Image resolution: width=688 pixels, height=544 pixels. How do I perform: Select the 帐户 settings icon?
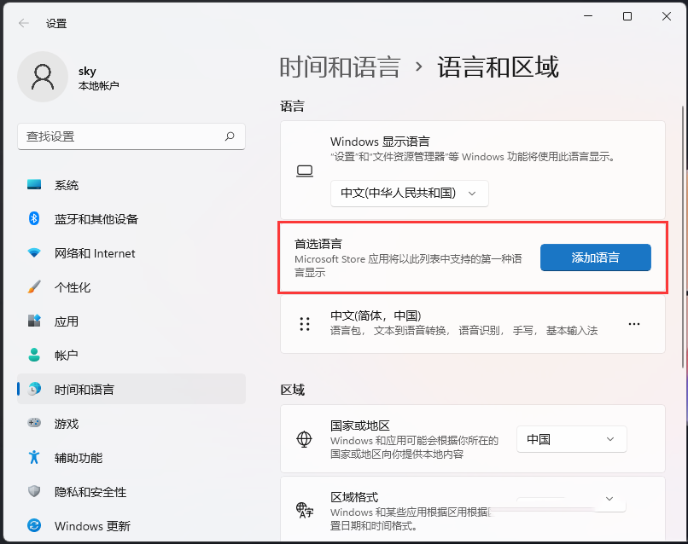(32, 355)
